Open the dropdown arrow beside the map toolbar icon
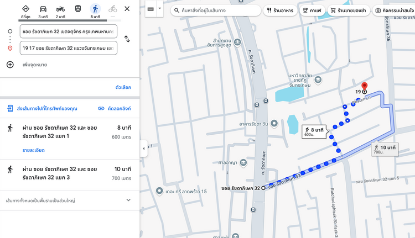The height and width of the screenshot is (238, 415). (160, 9)
